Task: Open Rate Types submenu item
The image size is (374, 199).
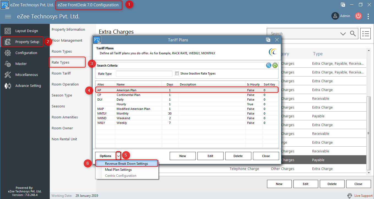Action: (61, 62)
